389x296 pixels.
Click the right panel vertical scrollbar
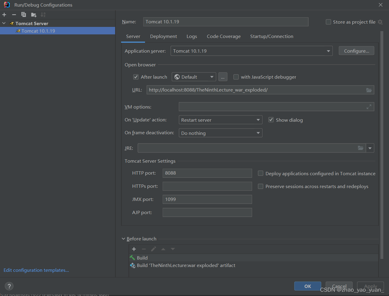point(382,145)
